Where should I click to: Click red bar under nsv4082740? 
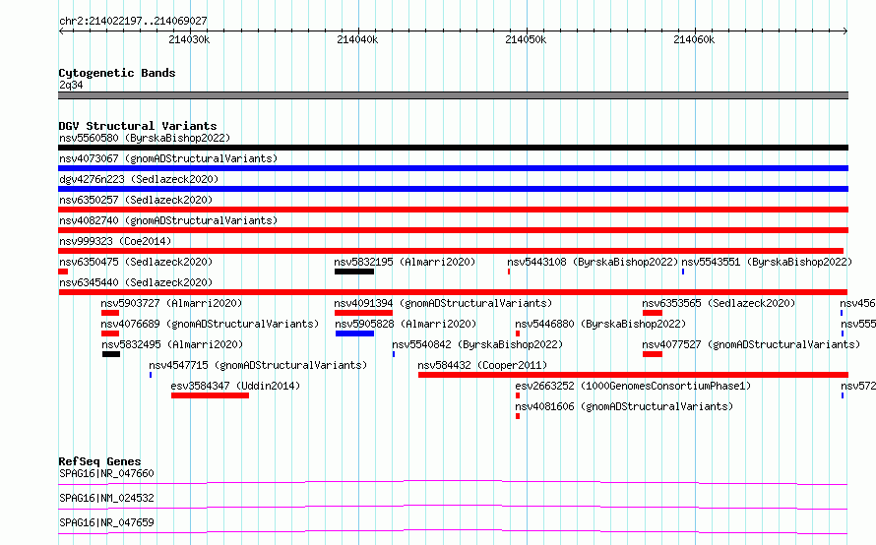tap(453, 230)
